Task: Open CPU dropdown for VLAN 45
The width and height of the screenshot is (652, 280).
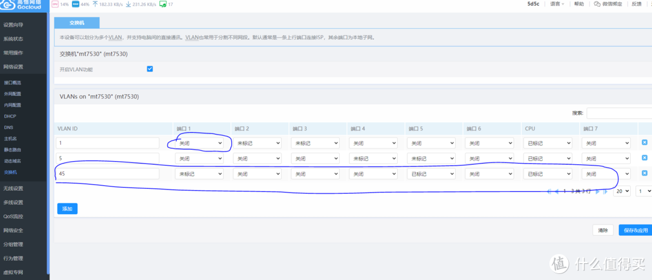Action: tap(548, 174)
